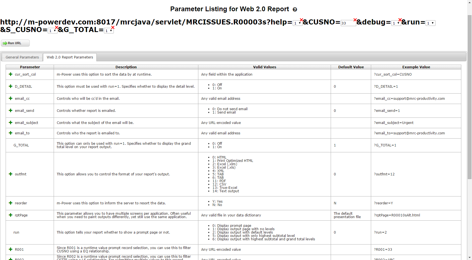Image resolution: width=472 pixels, height=260 pixels.
Task: Add cur_sort_col parameter via green plus
Action: (x=10, y=74)
